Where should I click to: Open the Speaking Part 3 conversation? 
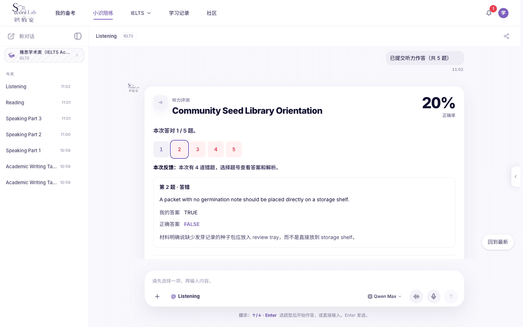pos(38,118)
